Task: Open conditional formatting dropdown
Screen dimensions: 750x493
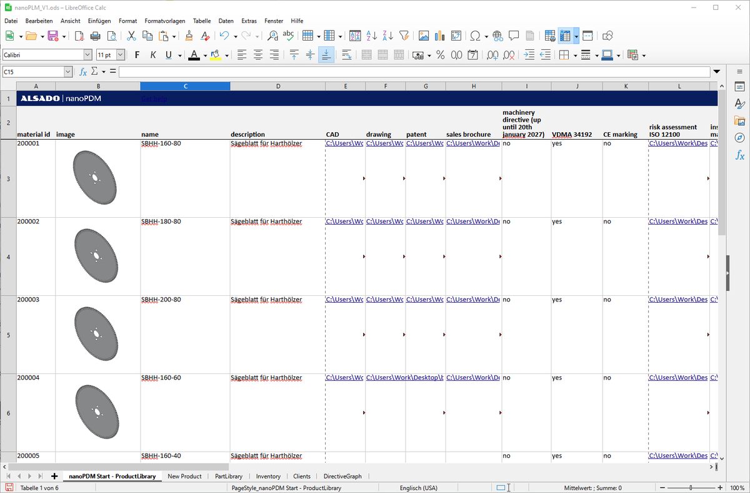Action: point(644,56)
